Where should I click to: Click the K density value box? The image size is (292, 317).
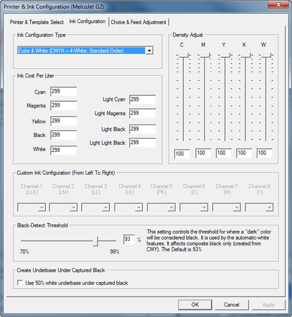(x=244, y=153)
